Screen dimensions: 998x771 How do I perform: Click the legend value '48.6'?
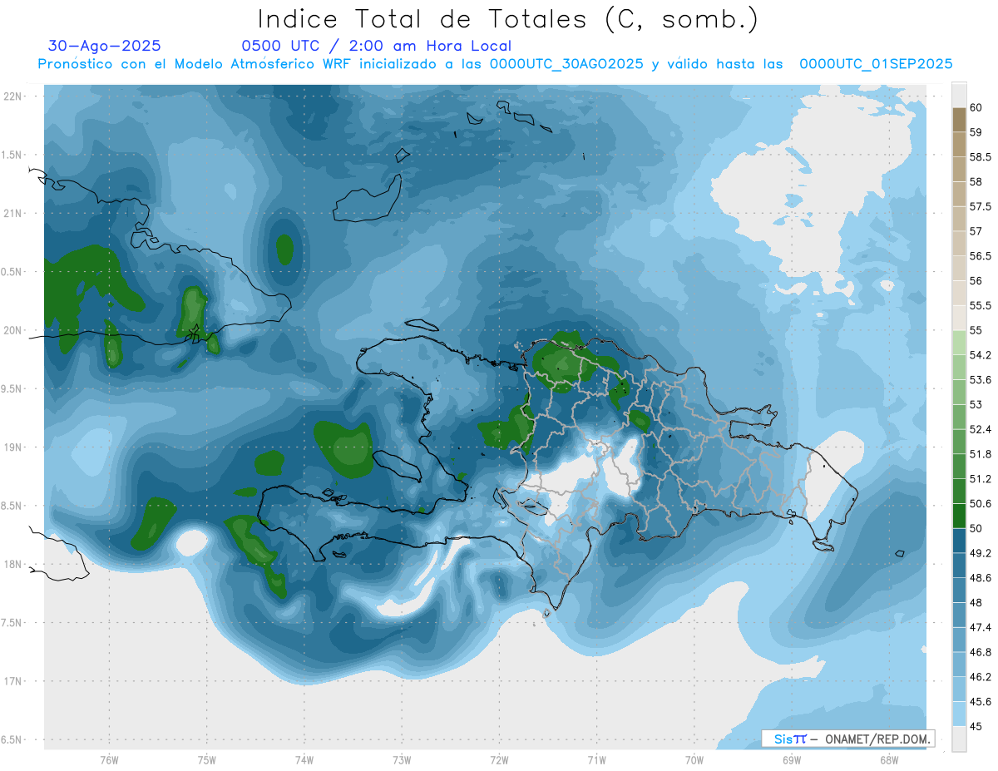(981, 578)
